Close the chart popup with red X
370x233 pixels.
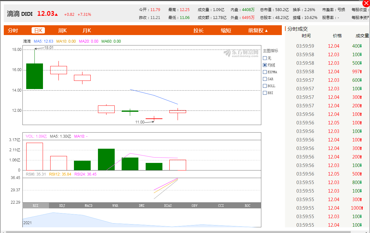(x=366, y=4)
